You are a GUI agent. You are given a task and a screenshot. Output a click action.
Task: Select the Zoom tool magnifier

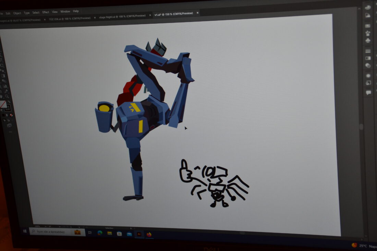pyautogui.click(x=7, y=96)
